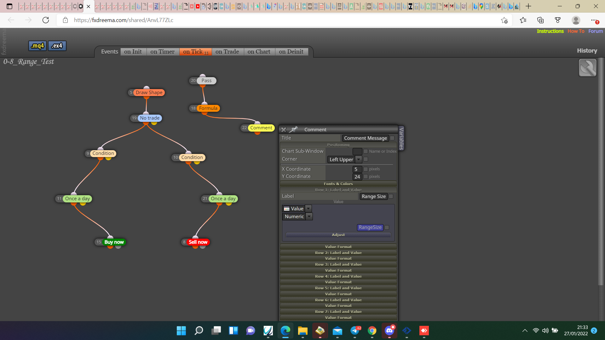The width and height of the screenshot is (605, 340).
Task: Open a new browser tab
Action: (x=528, y=6)
